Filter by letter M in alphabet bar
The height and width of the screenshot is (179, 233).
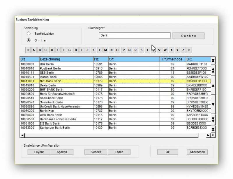coord(105,50)
